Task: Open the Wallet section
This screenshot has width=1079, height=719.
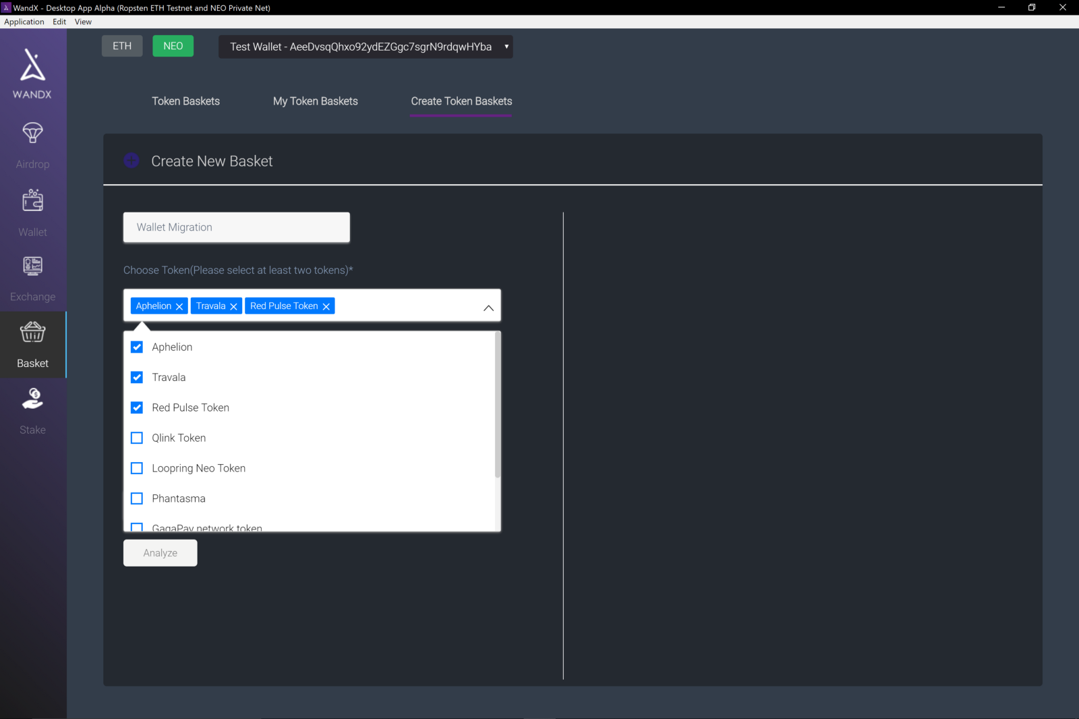Action: pos(32,213)
